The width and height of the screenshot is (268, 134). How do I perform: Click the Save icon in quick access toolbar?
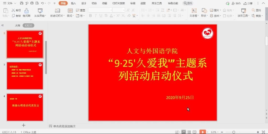tap(21, 3)
